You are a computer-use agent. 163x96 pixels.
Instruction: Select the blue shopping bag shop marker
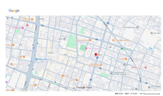pyautogui.click(x=36, y=59)
